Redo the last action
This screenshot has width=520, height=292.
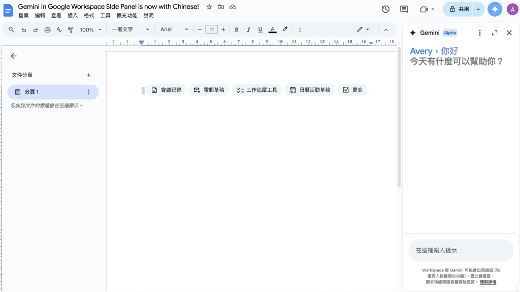pos(36,29)
